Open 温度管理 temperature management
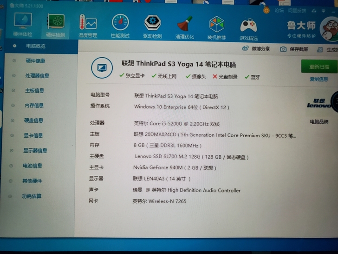 (x=88, y=26)
